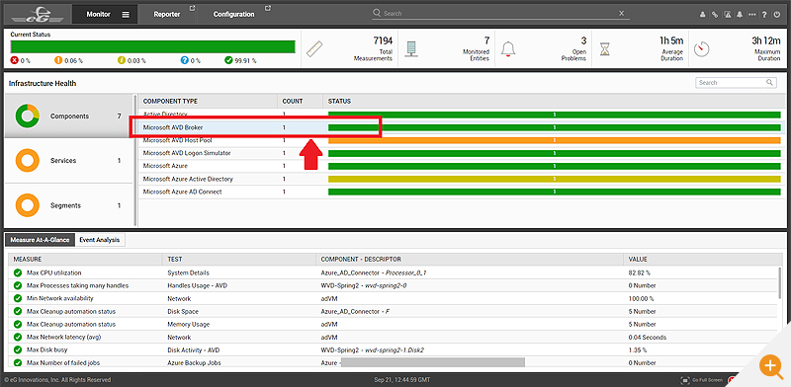The width and height of the screenshot is (791, 387).
Task: Clear the top search with X icon
Action: (x=622, y=13)
